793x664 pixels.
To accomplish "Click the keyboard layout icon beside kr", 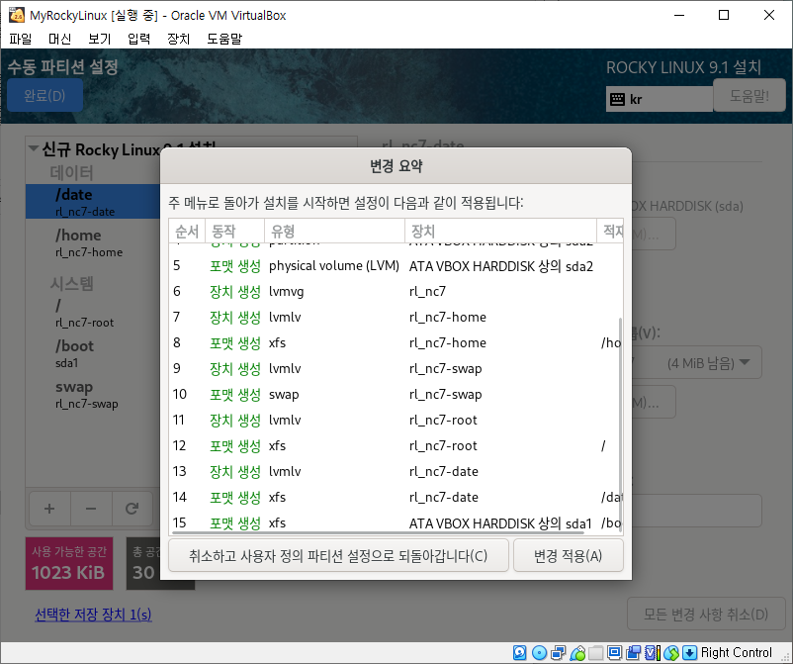I will 618,99.
